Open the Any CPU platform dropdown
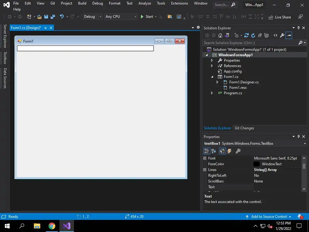Screen dimensions: 309x232 (x=121, y=17)
